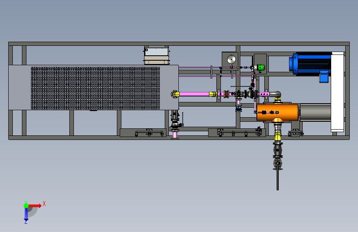Select the perforated grille panel
The height and width of the screenshot is (232, 358).
click(95, 88)
